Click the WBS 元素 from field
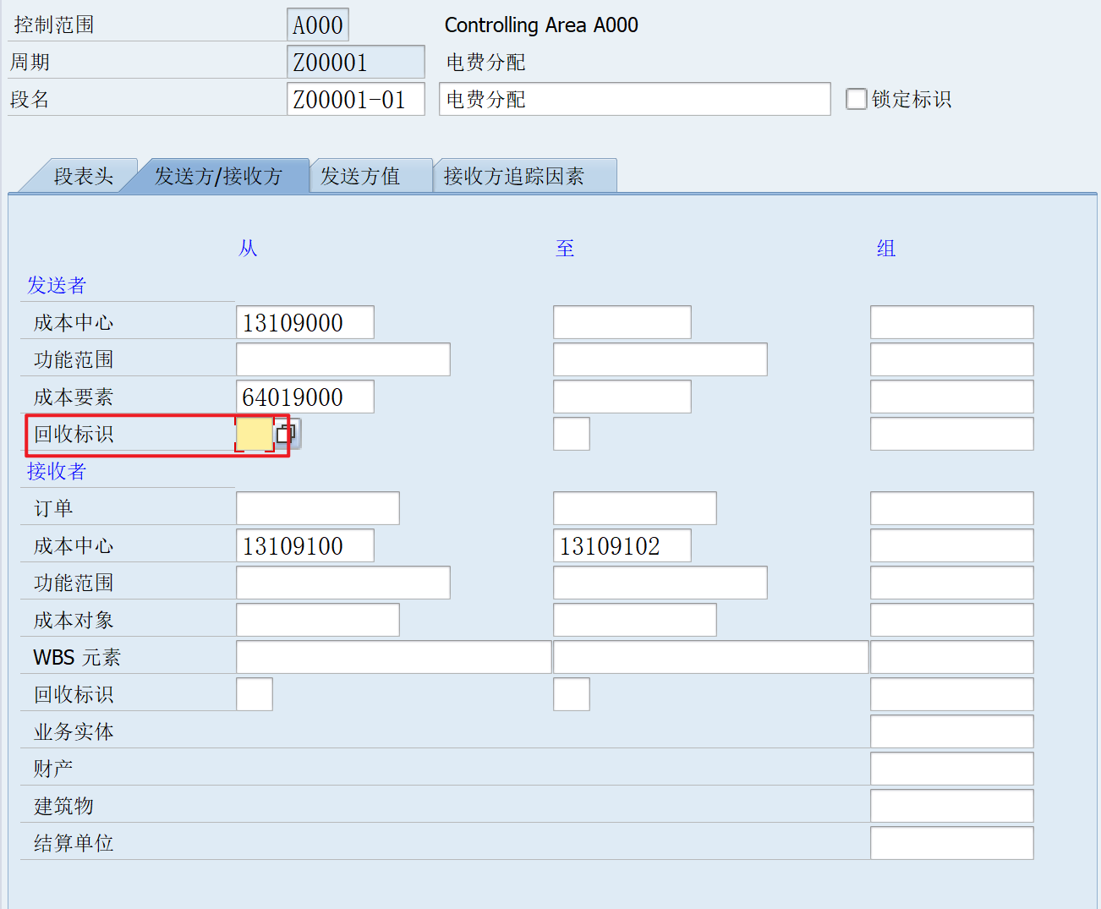 (x=392, y=656)
